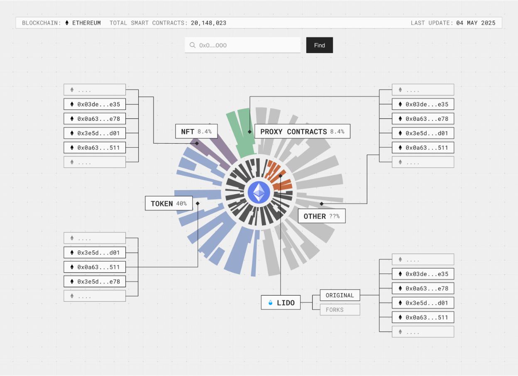Switch to the ORIGINAL option under Lido
Image resolution: width=518 pixels, height=376 pixels.
coord(340,295)
